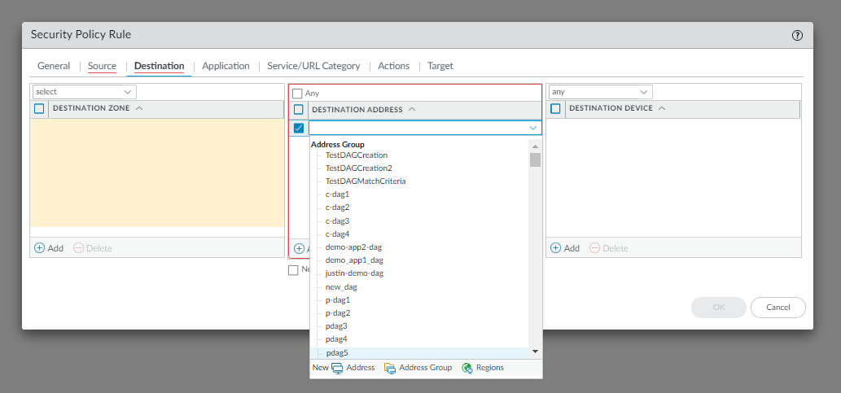The height and width of the screenshot is (393, 841).
Task: Select c-dag3 from address group list
Action: (337, 221)
